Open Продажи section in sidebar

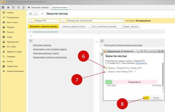click(x=10, y=27)
